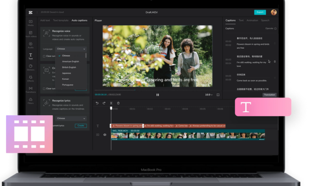Switch to the Animation tab

(252, 20)
